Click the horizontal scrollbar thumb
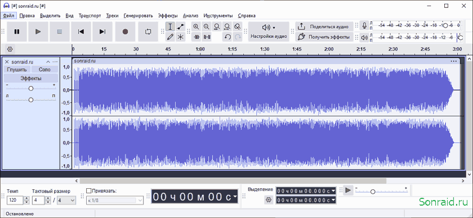Image resolution: width=473 pixels, height=218 pixels. coord(233,181)
